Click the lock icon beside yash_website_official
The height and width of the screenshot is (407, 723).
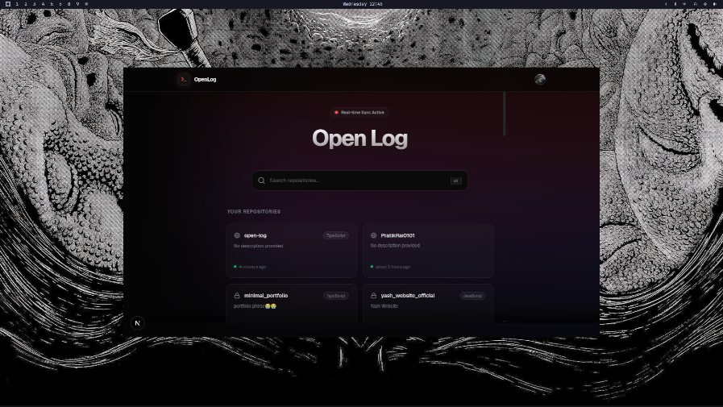(374, 296)
